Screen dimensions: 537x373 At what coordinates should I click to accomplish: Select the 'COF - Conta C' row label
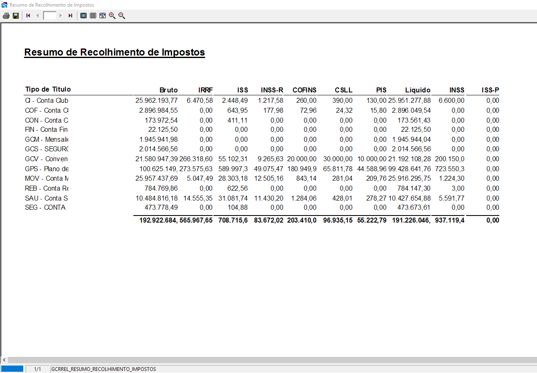coord(46,110)
